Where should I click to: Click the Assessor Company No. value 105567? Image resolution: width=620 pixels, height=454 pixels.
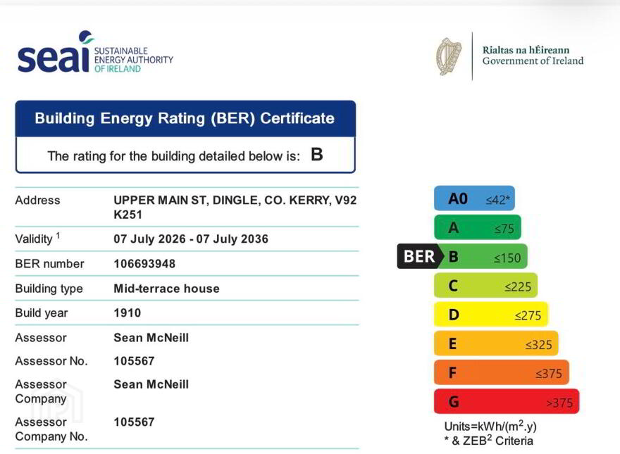[x=134, y=422]
